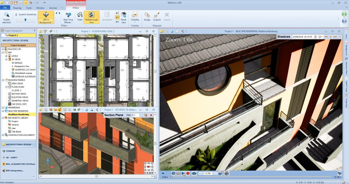Activate the Walkthrough View mode
This screenshot has height=184, width=349.
pyautogui.click(x=91, y=17)
